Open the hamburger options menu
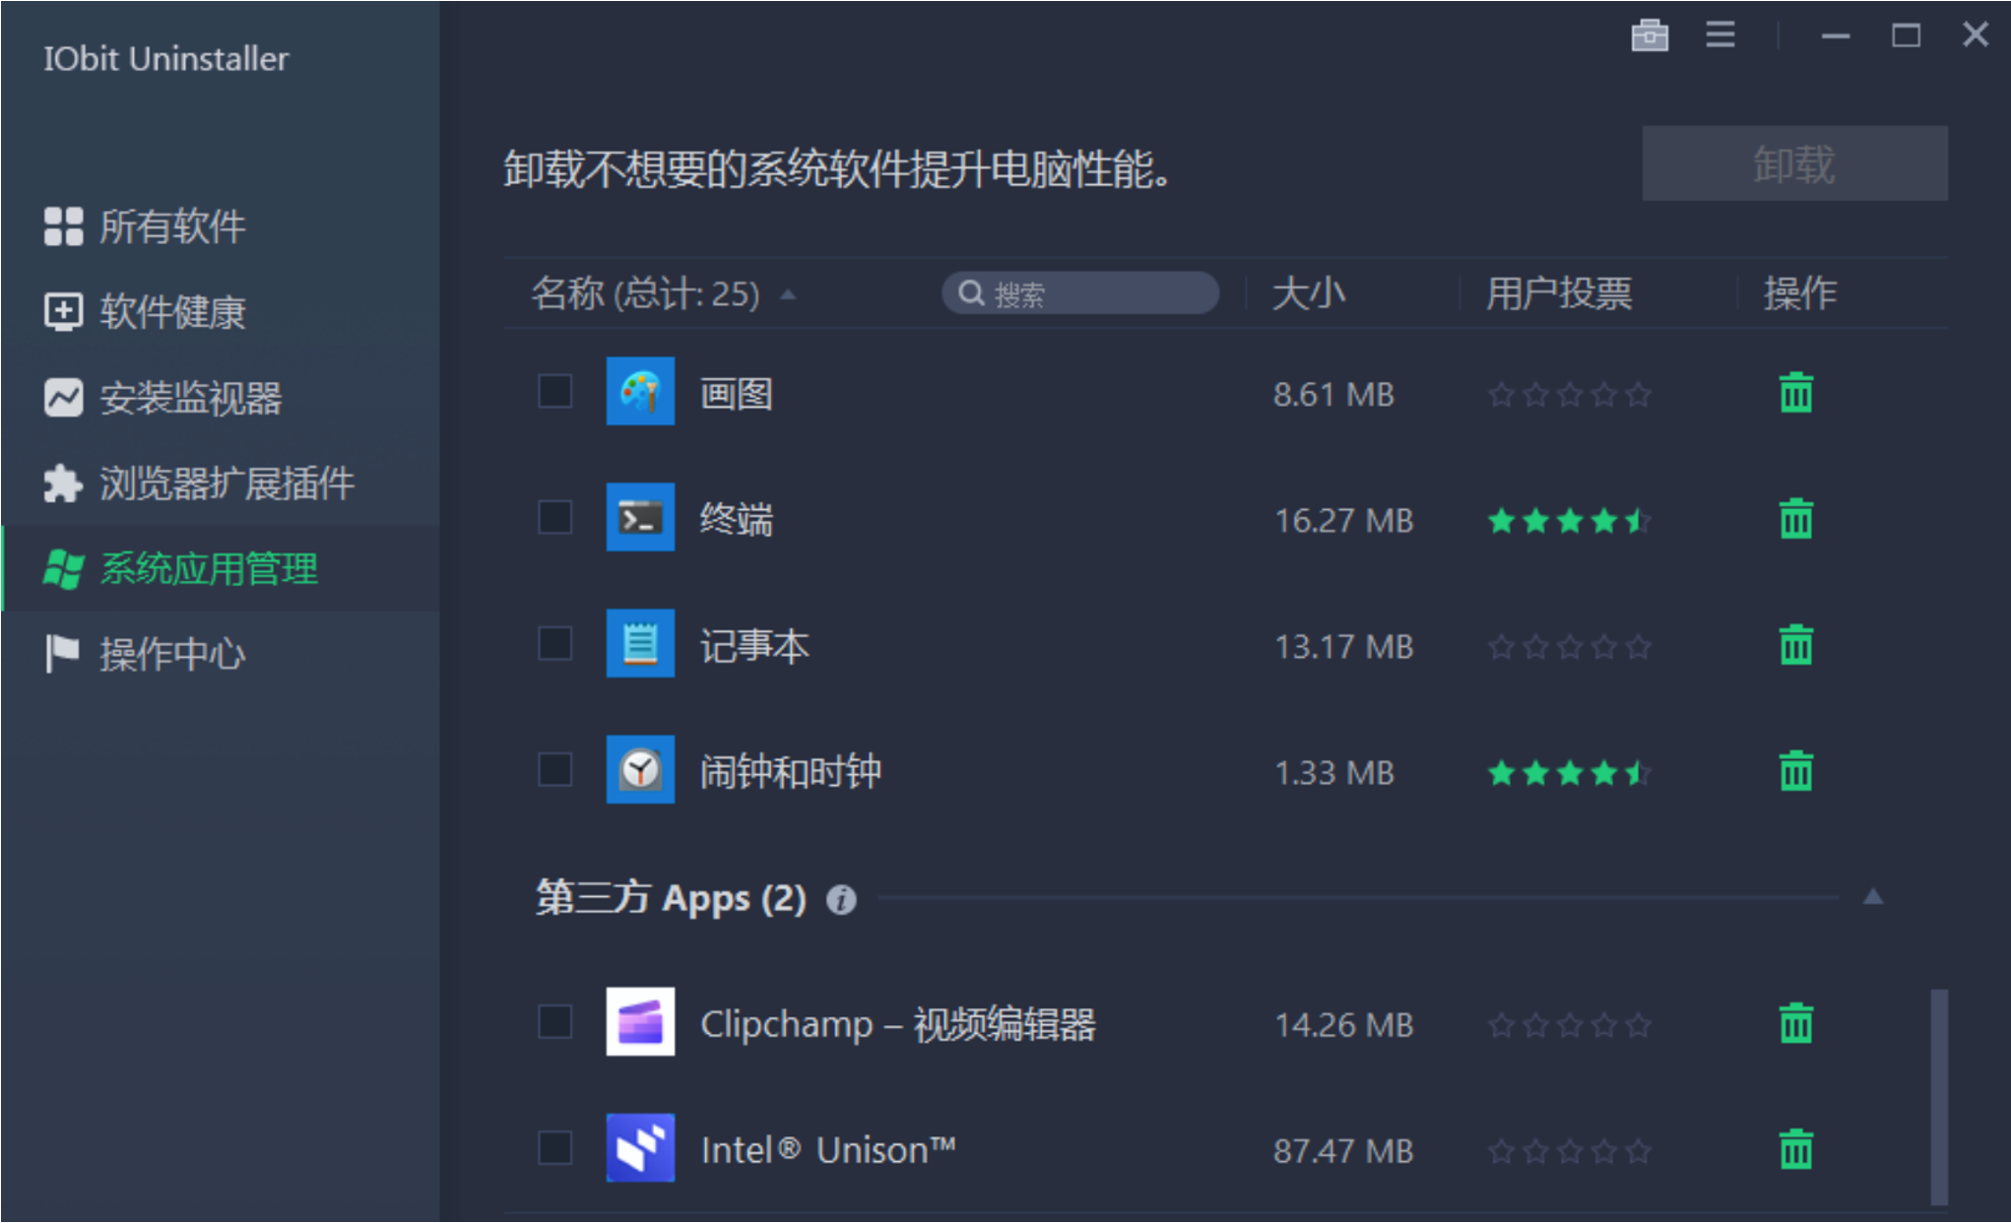This screenshot has width=2011, height=1223. pyautogui.click(x=1720, y=35)
